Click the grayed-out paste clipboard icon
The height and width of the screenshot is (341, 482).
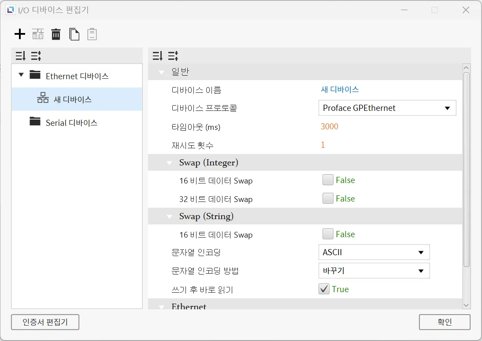point(92,34)
